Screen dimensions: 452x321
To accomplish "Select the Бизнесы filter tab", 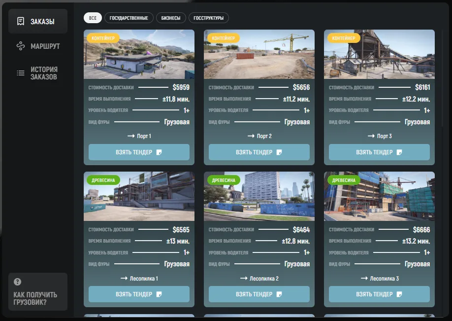I will [171, 18].
